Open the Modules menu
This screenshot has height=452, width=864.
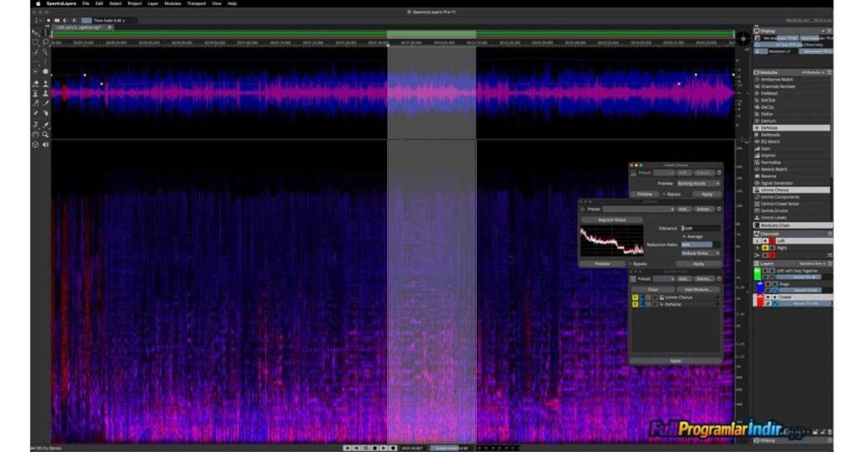[172, 3]
